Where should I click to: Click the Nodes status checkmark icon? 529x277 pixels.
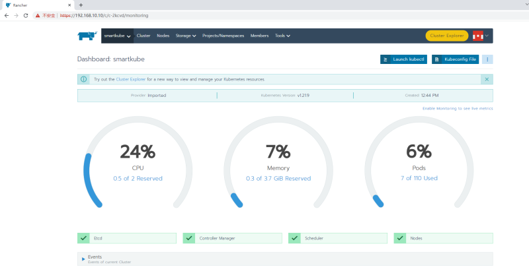click(400, 238)
